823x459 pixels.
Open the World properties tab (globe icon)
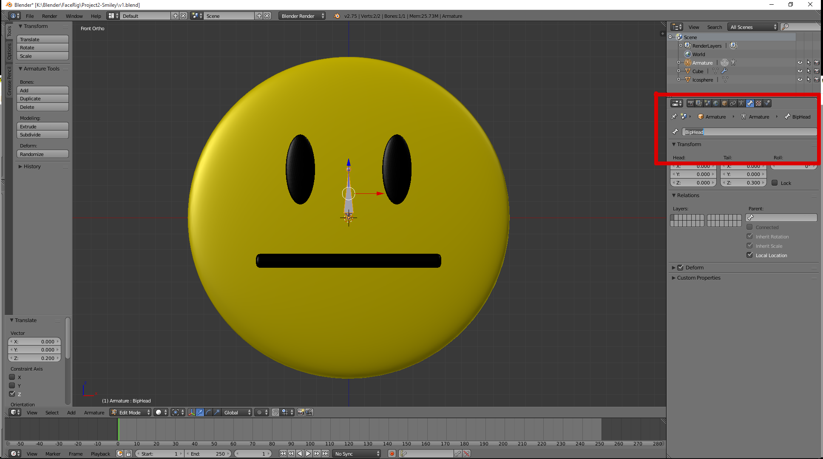(716, 103)
